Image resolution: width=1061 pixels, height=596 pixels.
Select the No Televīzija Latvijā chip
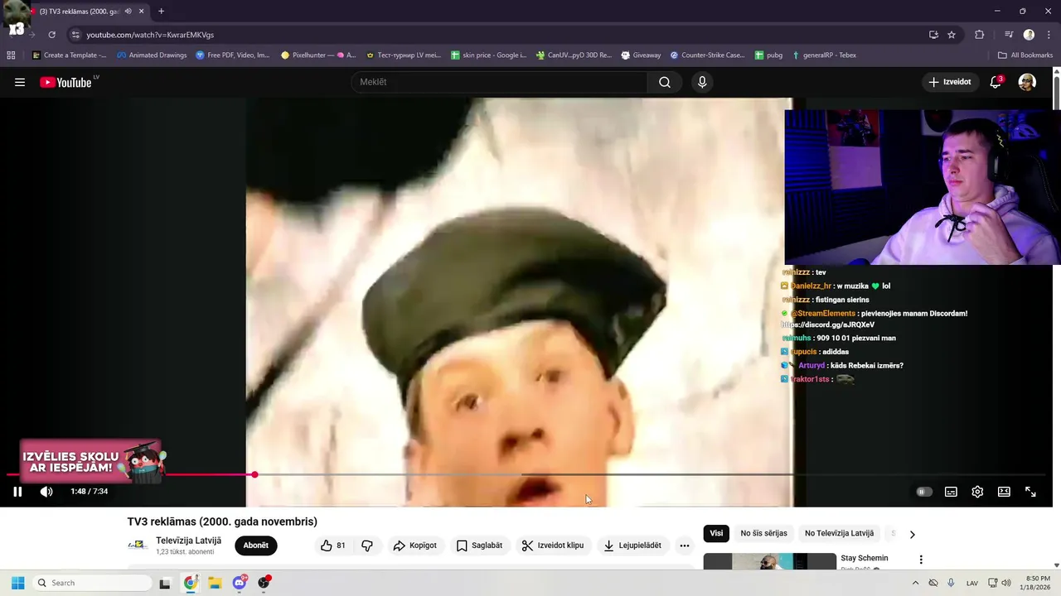pyautogui.click(x=839, y=534)
